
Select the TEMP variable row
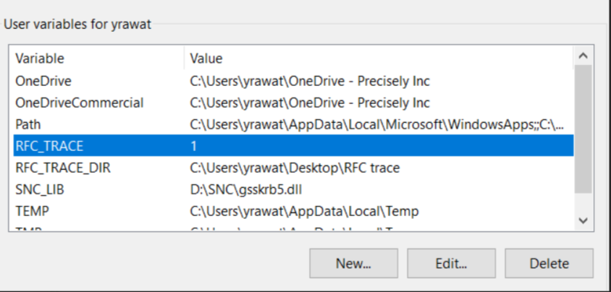pyautogui.click(x=30, y=211)
